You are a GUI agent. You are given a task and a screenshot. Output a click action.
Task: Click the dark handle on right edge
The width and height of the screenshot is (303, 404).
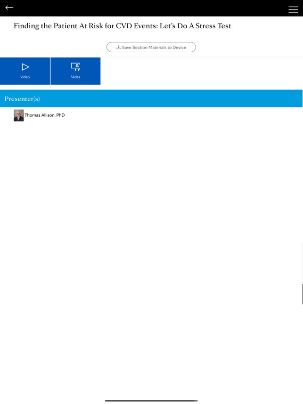302,294
